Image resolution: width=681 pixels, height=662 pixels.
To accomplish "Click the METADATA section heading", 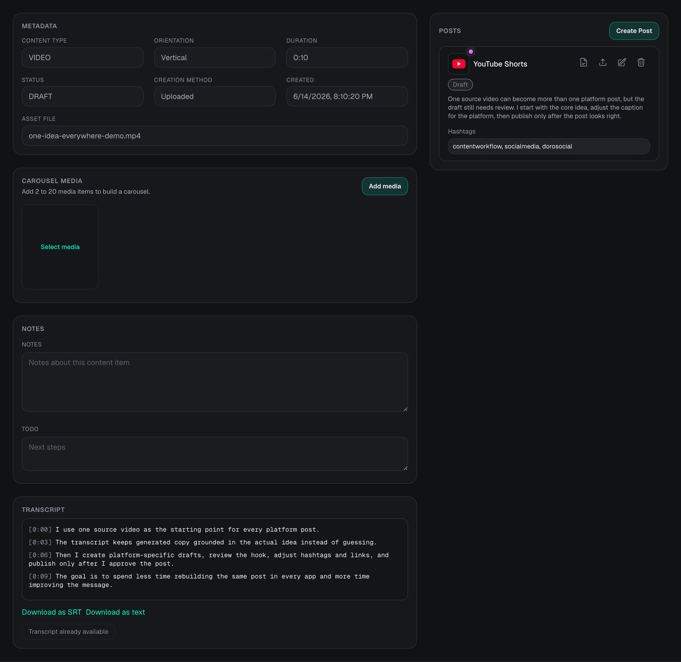I will point(39,26).
